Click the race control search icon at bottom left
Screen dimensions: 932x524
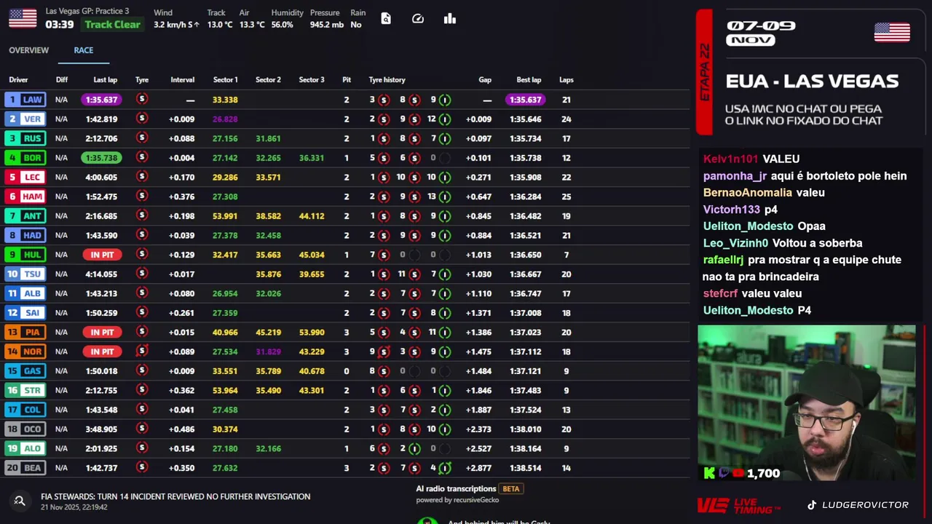click(x=20, y=501)
